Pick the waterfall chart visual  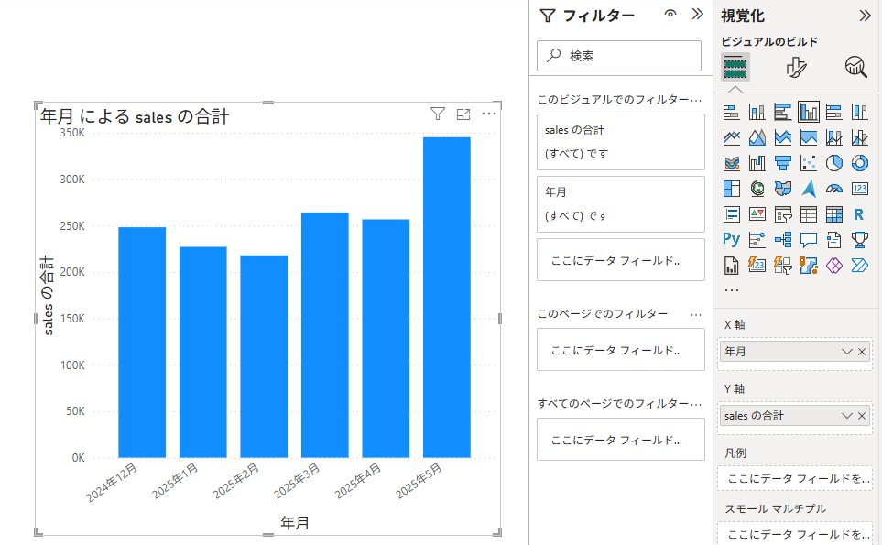tap(757, 163)
